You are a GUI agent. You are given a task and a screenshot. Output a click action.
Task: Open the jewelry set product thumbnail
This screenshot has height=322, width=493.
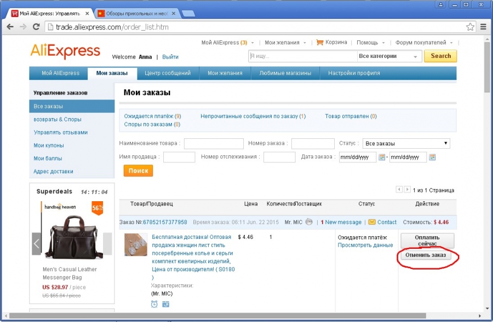136,244
